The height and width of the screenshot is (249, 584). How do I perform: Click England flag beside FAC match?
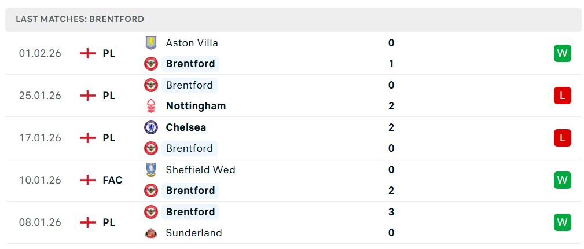87,180
